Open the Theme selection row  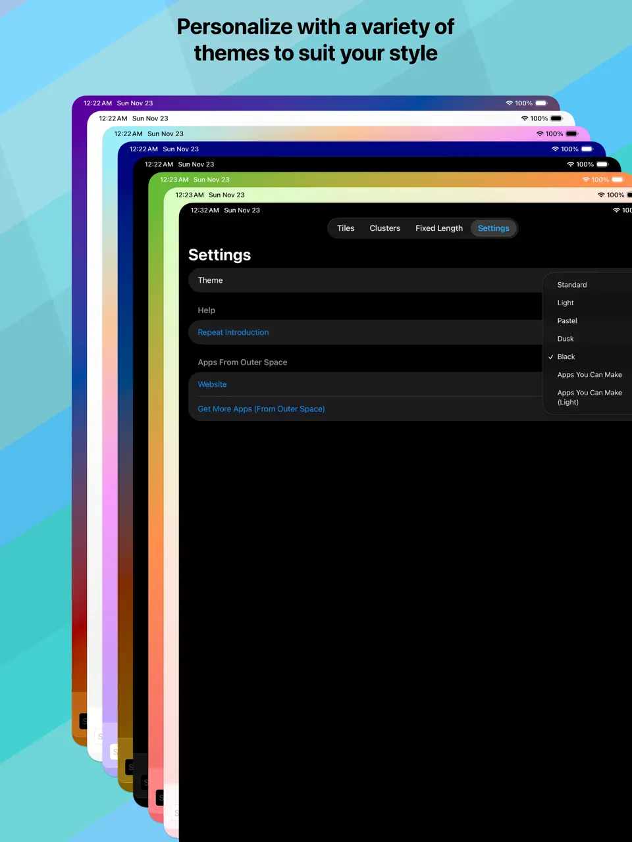point(210,280)
